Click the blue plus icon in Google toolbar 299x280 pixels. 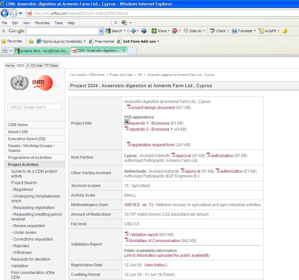133,31
